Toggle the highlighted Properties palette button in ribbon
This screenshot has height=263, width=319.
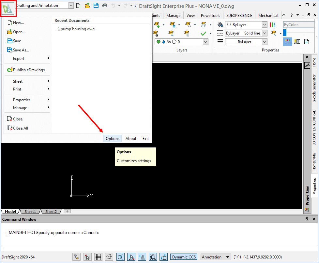(x=288, y=42)
